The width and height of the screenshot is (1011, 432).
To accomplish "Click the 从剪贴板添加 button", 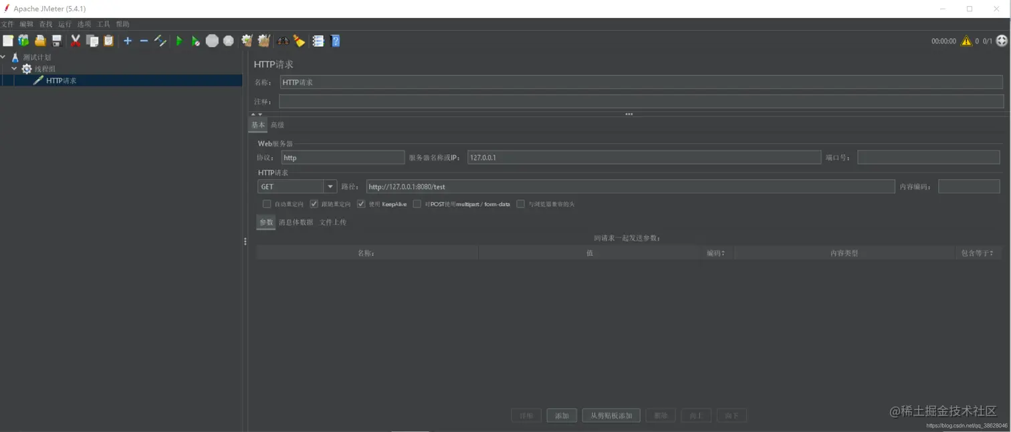I will [x=611, y=415].
